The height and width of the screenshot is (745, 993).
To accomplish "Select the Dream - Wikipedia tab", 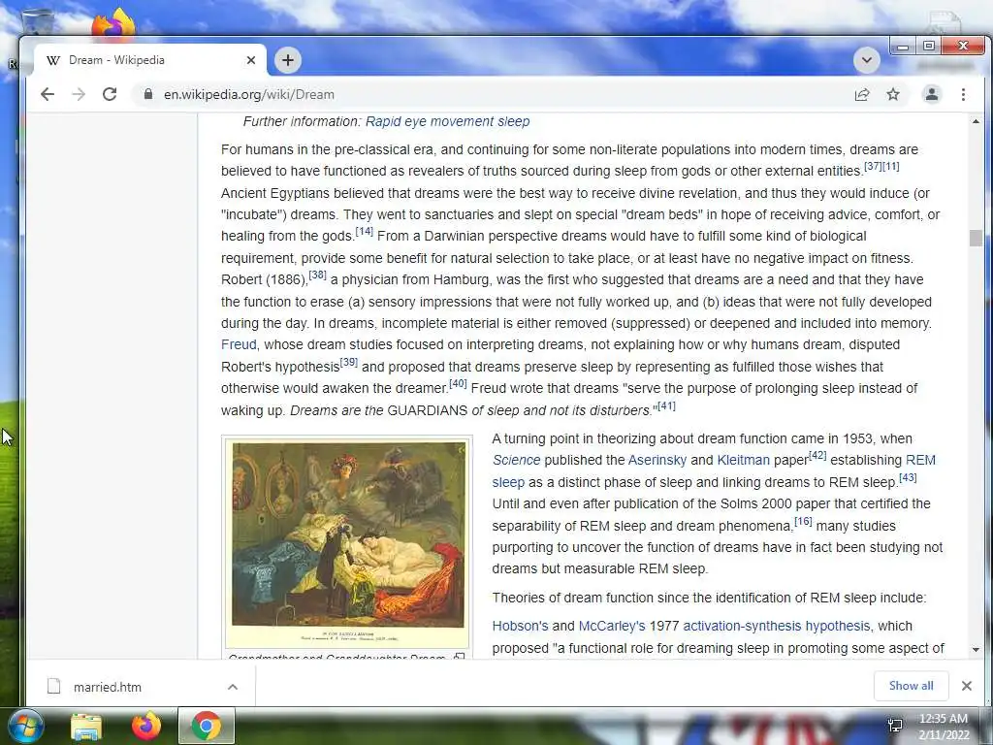I will click(149, 60).
